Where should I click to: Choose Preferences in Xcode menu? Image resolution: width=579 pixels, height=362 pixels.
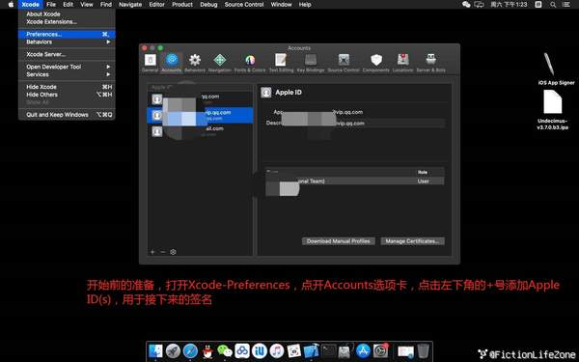pyautogui.click(x=67, y=34)
